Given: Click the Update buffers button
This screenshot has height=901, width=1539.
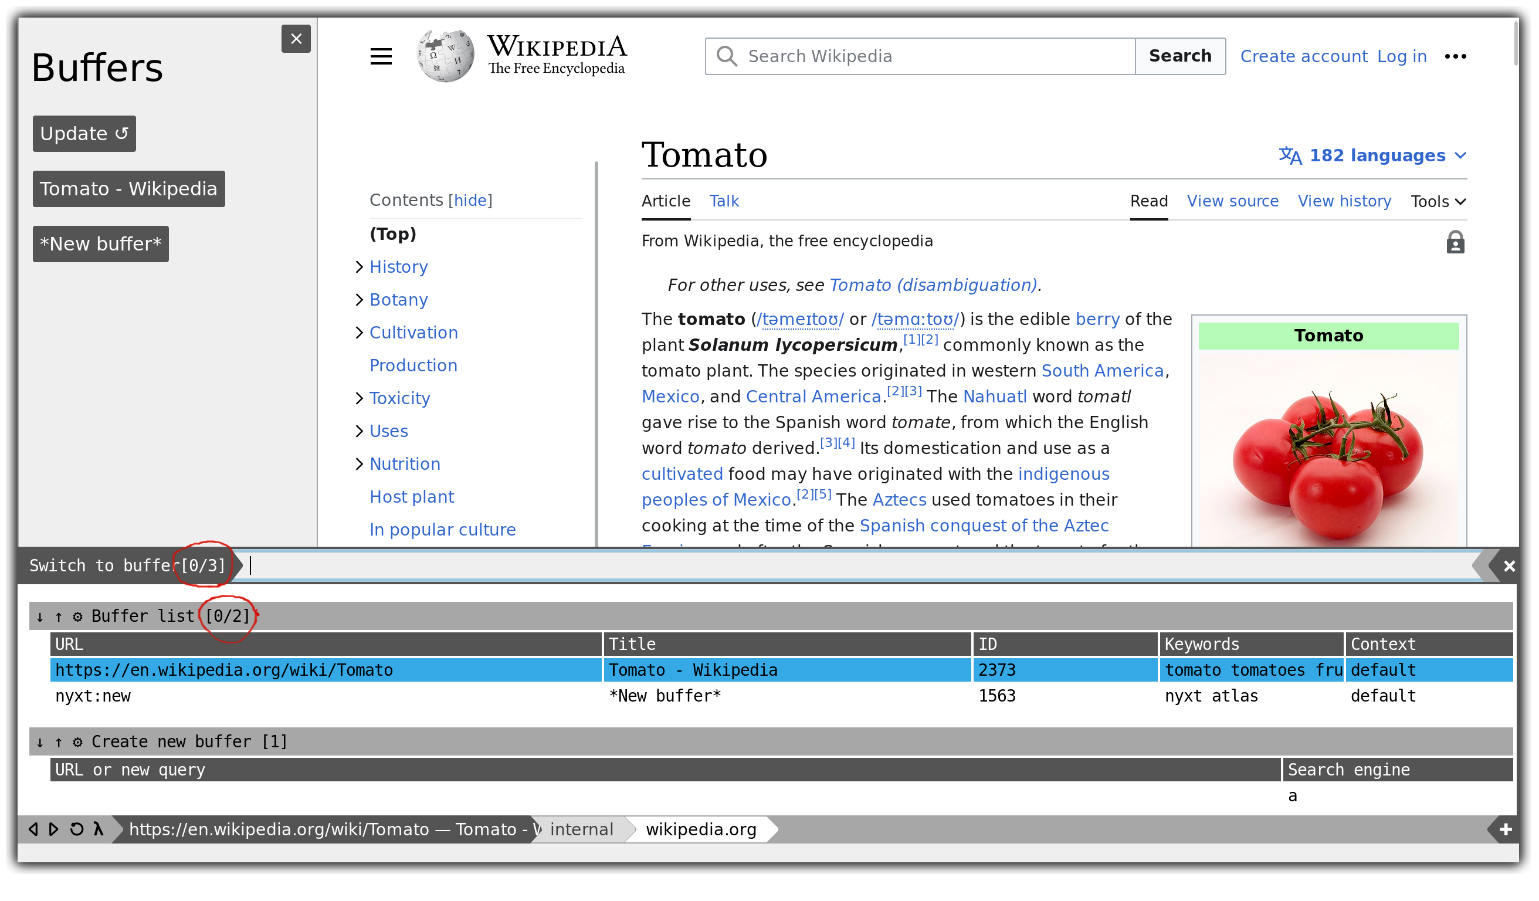Looking at the screenshot, I should [x=84, y=134].
